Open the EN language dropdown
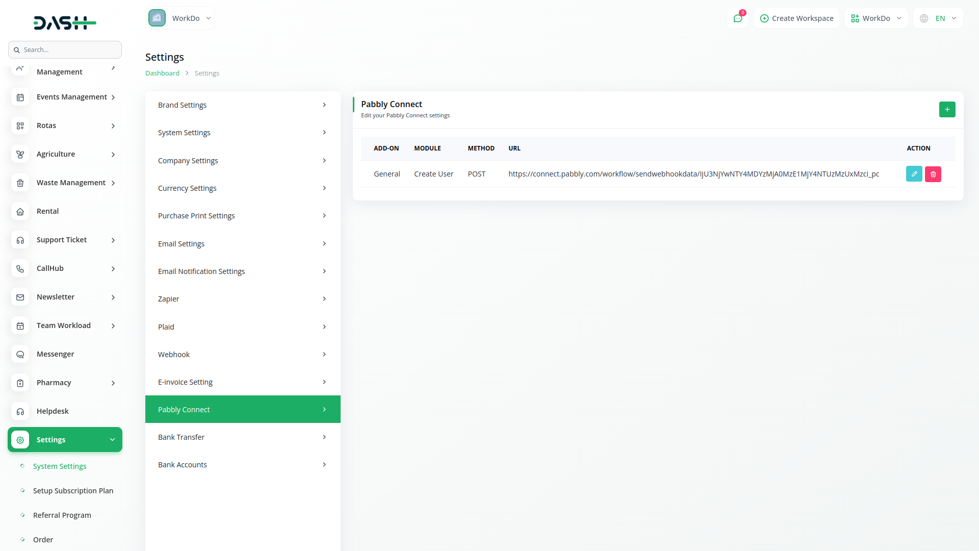 pyautogui.click(x=938, y=18)
